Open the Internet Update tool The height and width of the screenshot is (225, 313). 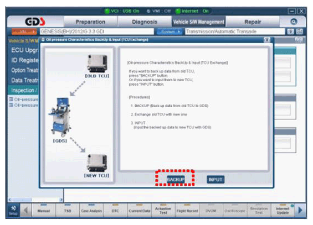click(283, 210)
